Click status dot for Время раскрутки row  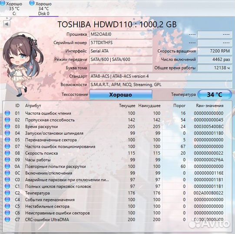click(x=7, y=127)
